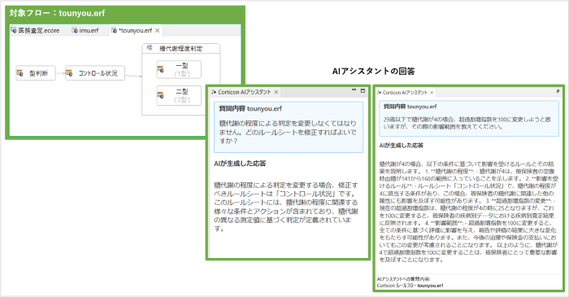
Task: Switch to the imu.erf tab
Action: [85, 30]
